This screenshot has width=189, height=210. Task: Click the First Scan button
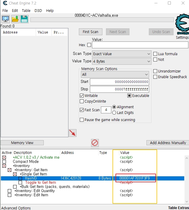[x=90, y=32]
